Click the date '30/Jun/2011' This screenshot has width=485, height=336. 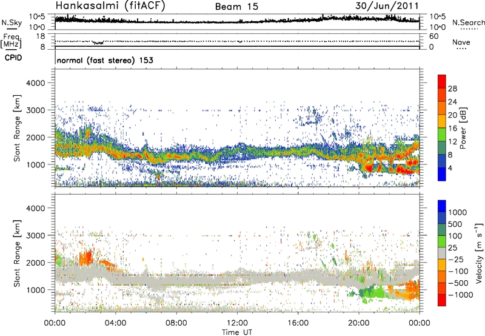pyautogui.click(x=387, y=6)
